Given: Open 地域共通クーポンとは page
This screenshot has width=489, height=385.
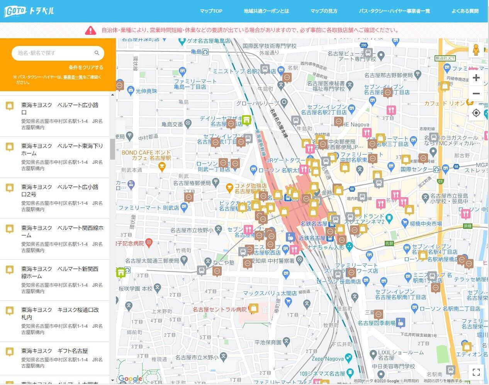Looking at the screenshot, I should point(266,11).
